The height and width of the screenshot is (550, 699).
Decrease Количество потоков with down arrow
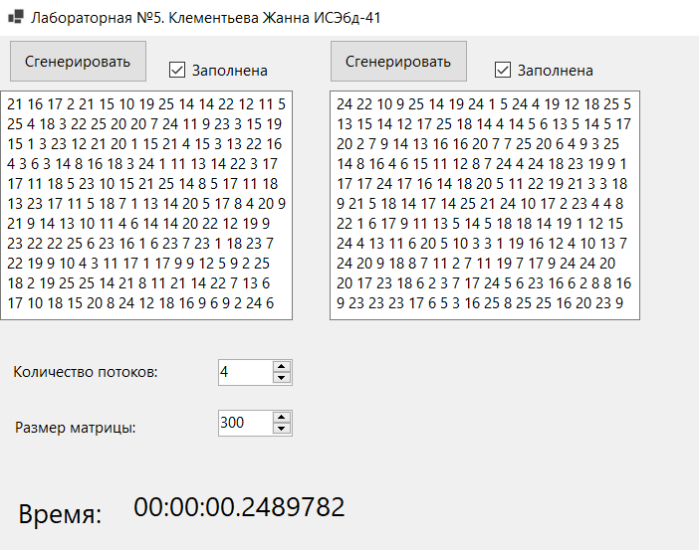coord(282,378)
